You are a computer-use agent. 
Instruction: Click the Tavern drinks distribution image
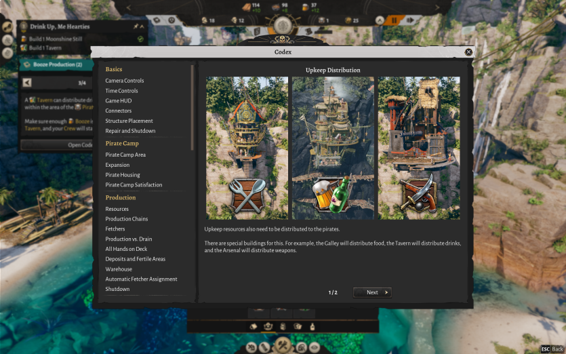333,148
